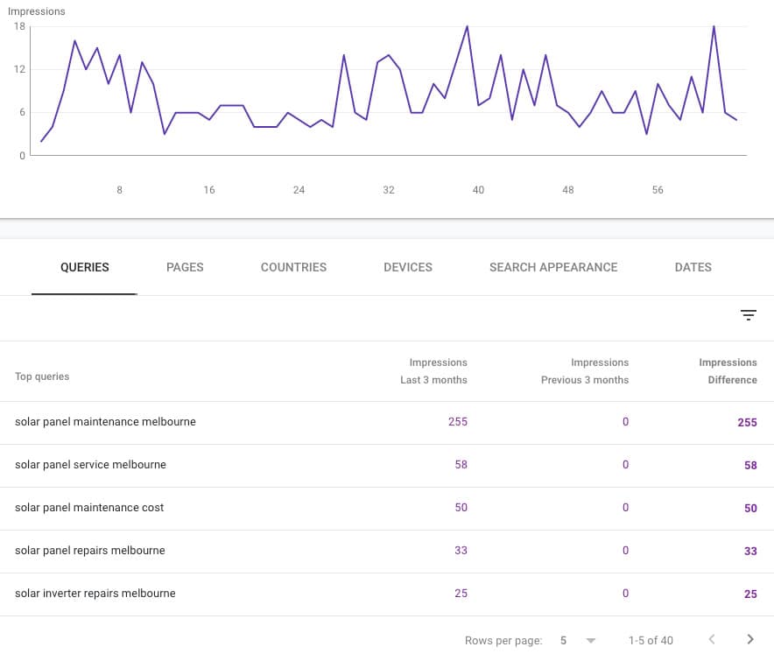The image size is (774, 654).
Task: Click query 'solar panel repairs melbourne'
Action: 90,551
